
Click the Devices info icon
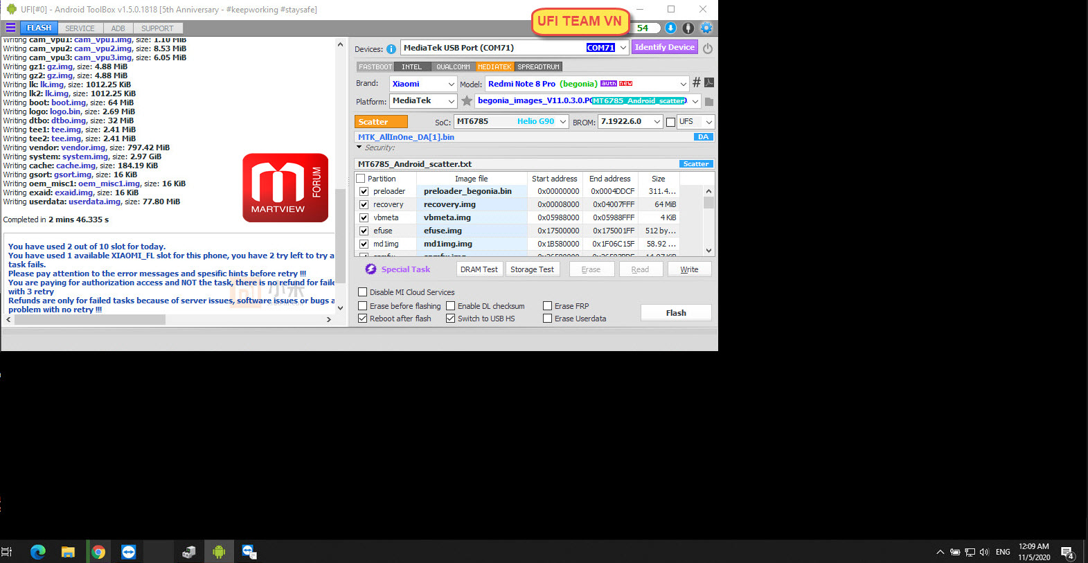391,49
